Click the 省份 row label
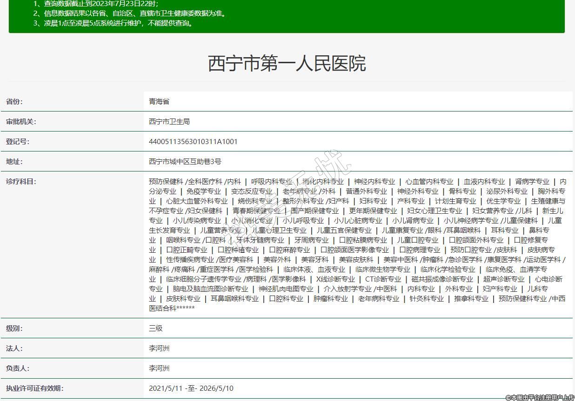 (x=14, y=102)
